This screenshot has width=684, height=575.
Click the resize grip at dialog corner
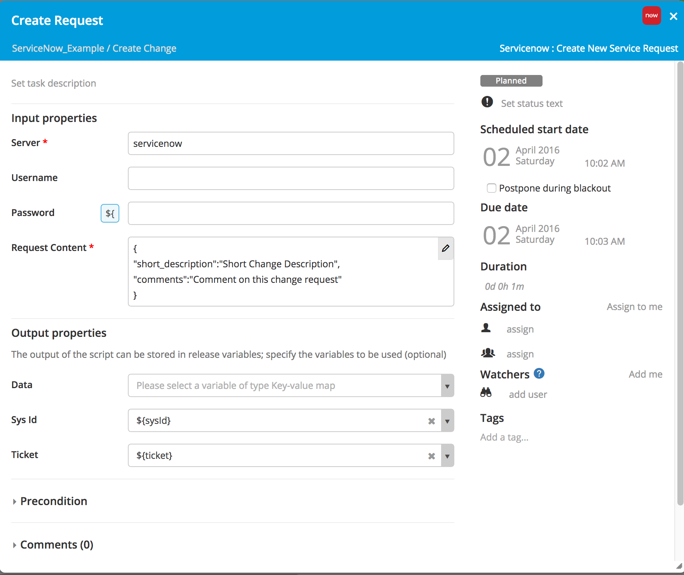(679, 566)
